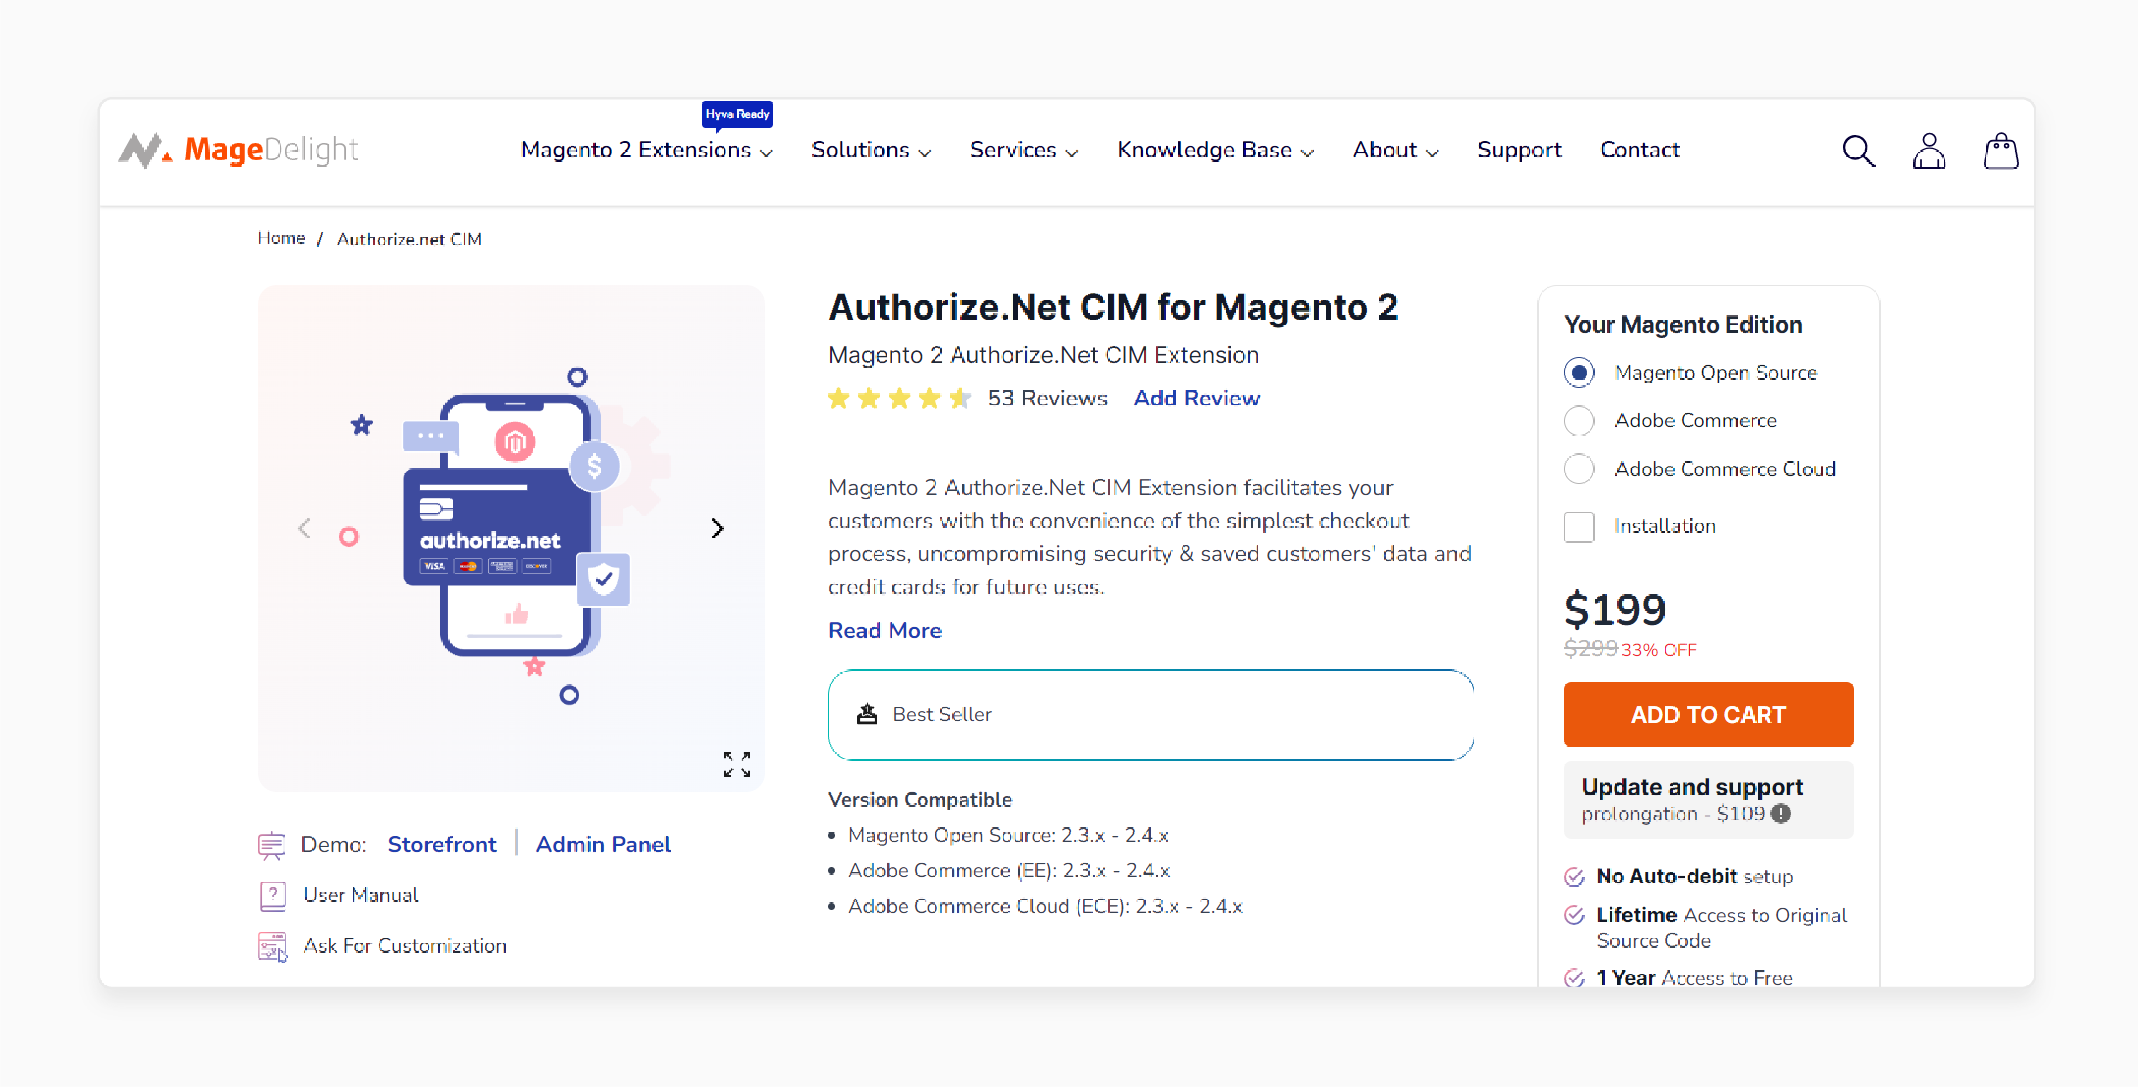Click the Hyva Ready badge
The image size is (2138, 1087).
pos(737,114)
